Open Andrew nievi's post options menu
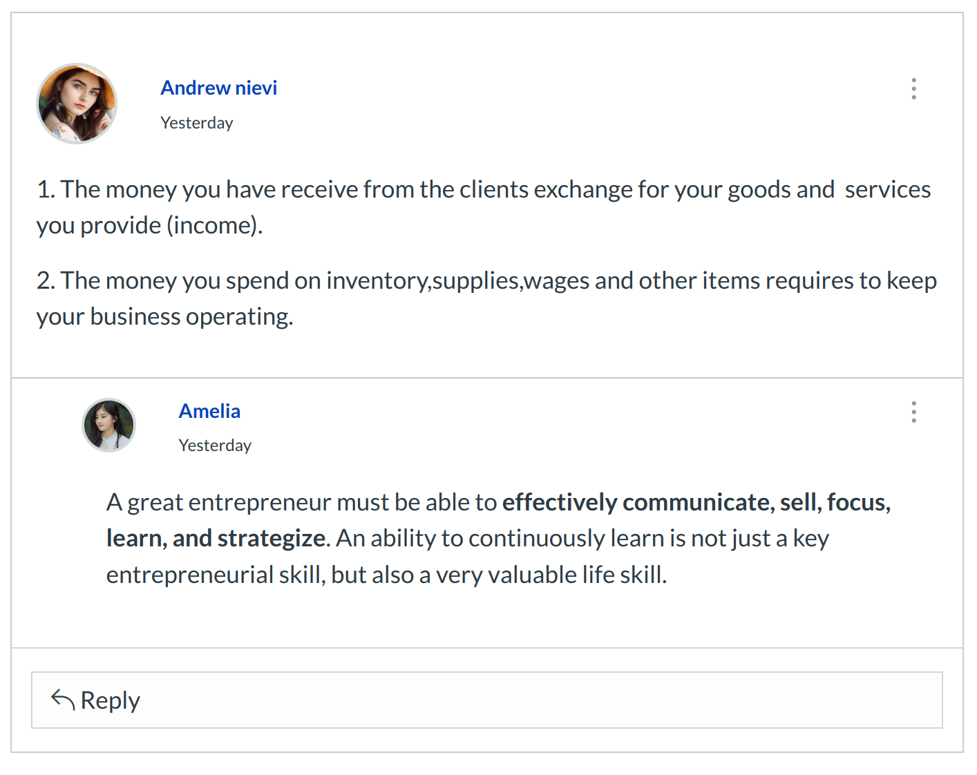Viewport: 977px width, 775px height. click(x=913, y=88)
